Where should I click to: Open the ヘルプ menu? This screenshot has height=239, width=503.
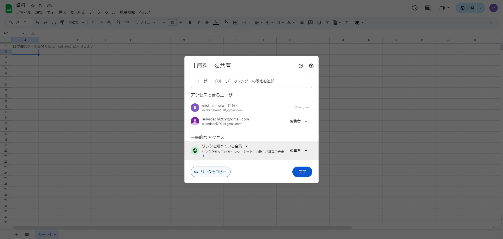click(x=145, y=12)
